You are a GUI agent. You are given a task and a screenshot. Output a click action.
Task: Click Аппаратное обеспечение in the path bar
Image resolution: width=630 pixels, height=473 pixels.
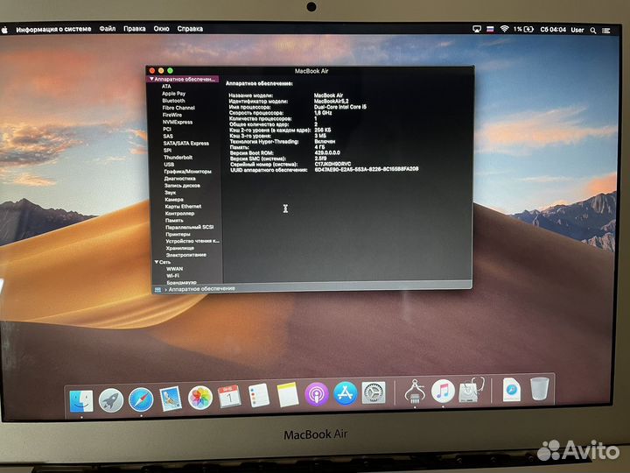coord(202,289)
